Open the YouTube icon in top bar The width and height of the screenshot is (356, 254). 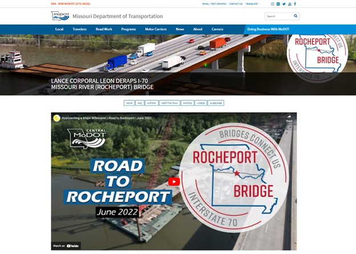click(290, 4)
